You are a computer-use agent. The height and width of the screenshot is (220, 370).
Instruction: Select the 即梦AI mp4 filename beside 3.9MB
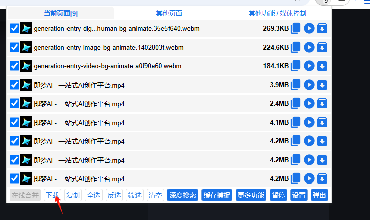tap(79, 85)
